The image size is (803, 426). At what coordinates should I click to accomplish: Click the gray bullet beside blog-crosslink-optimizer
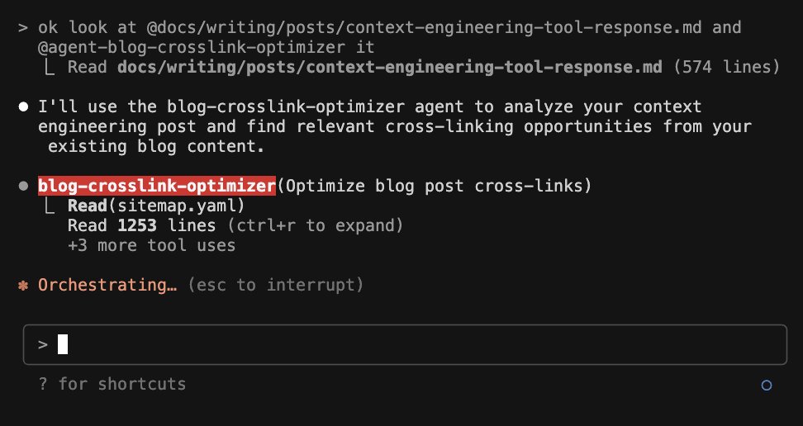22,186
